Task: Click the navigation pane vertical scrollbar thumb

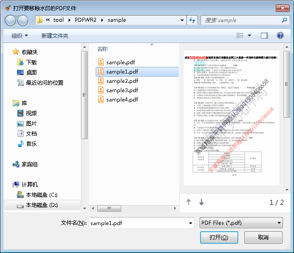Action: pyautogui.click(x=85, y=95)
